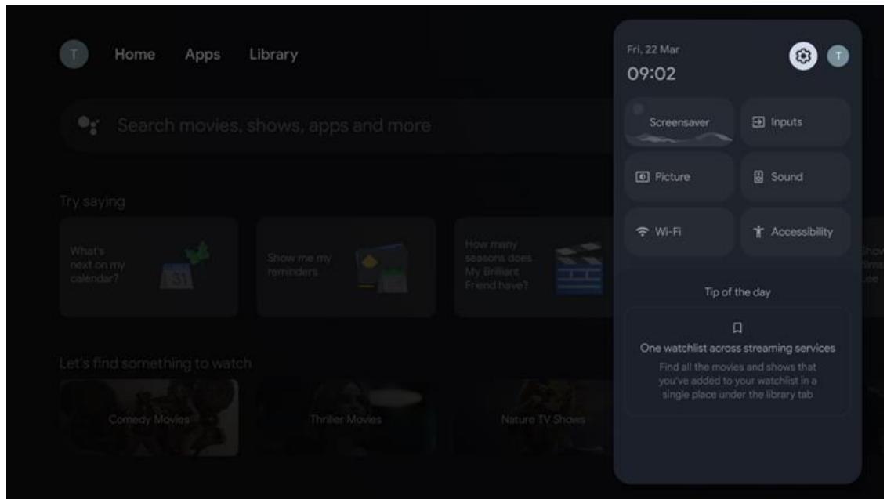Click the "Fri, 22 Mar" date text
This screenshot has height=499, width=887.
[x=653, y=50]
